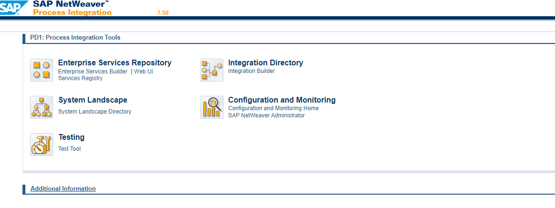This screenshot has width=555, height=208.
Task: Click the Integration Directory heading
Action: click(x=266, y=62)
